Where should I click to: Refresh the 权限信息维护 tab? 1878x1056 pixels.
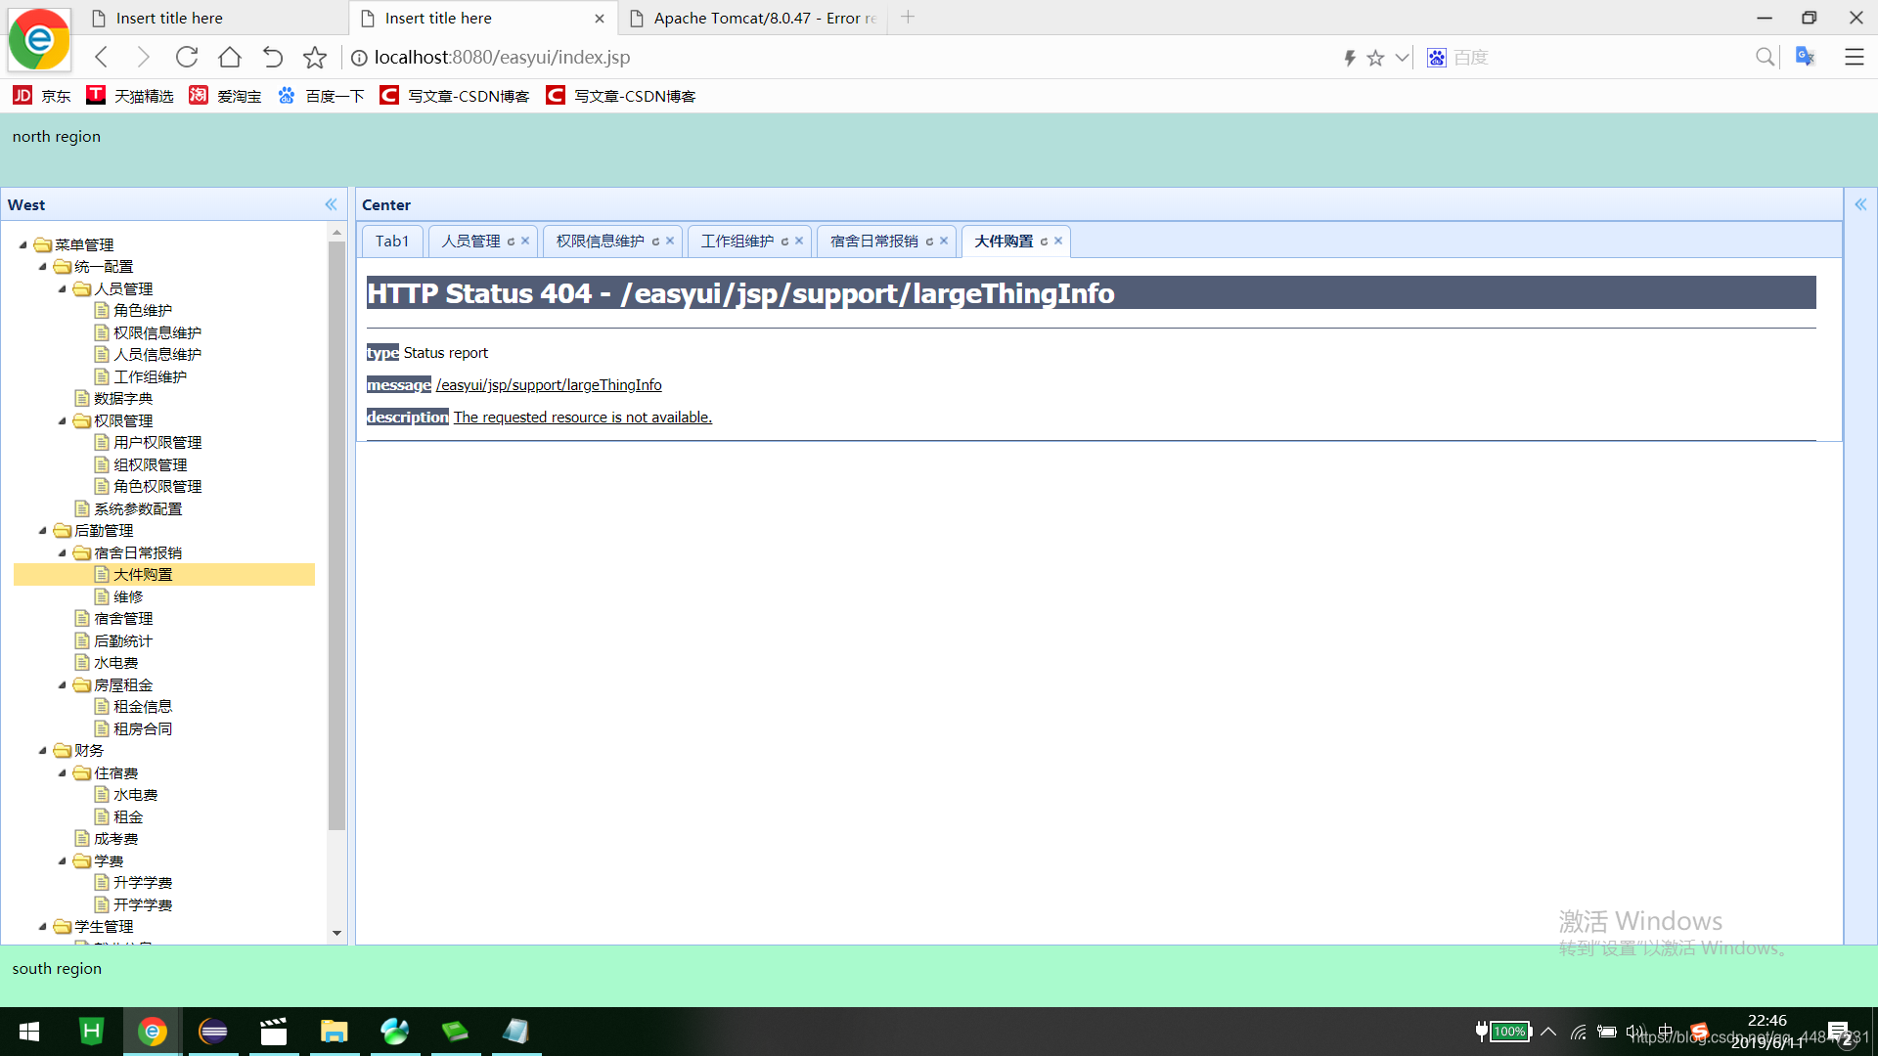click(x=655, y=241)
